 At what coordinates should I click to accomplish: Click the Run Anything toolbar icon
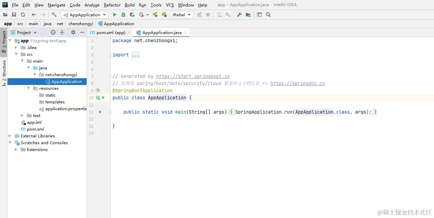259,15
